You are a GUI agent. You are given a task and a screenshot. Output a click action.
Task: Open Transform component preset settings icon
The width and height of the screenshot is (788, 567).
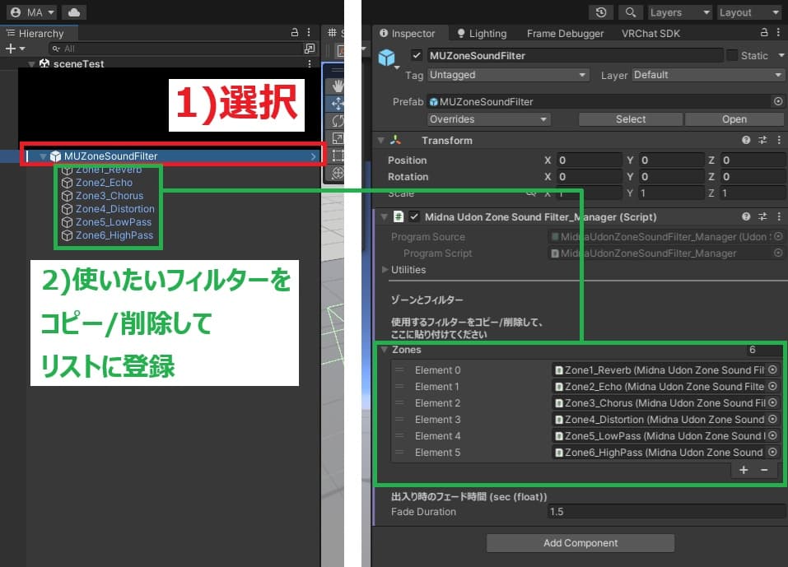762,141
